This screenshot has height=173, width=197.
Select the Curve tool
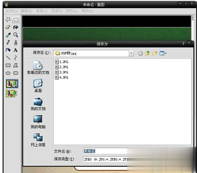[x=16, y=57]
